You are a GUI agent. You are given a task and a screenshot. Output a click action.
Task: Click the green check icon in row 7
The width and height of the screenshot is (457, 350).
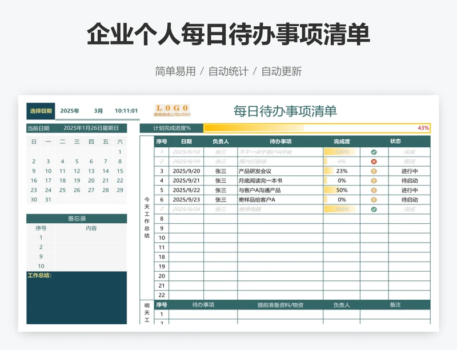tap(374, 209)
